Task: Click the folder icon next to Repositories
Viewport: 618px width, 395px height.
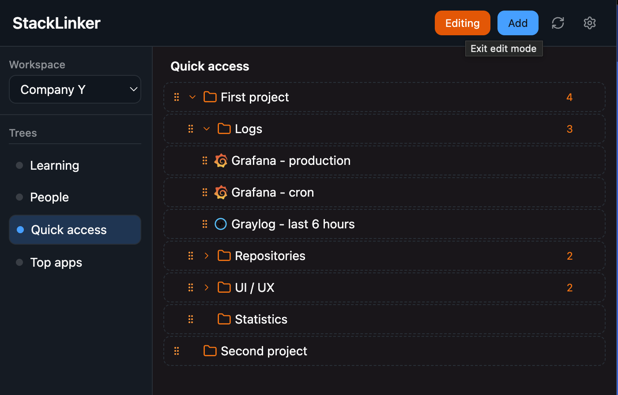Action: pyautogui.click(x=223, y=256)
